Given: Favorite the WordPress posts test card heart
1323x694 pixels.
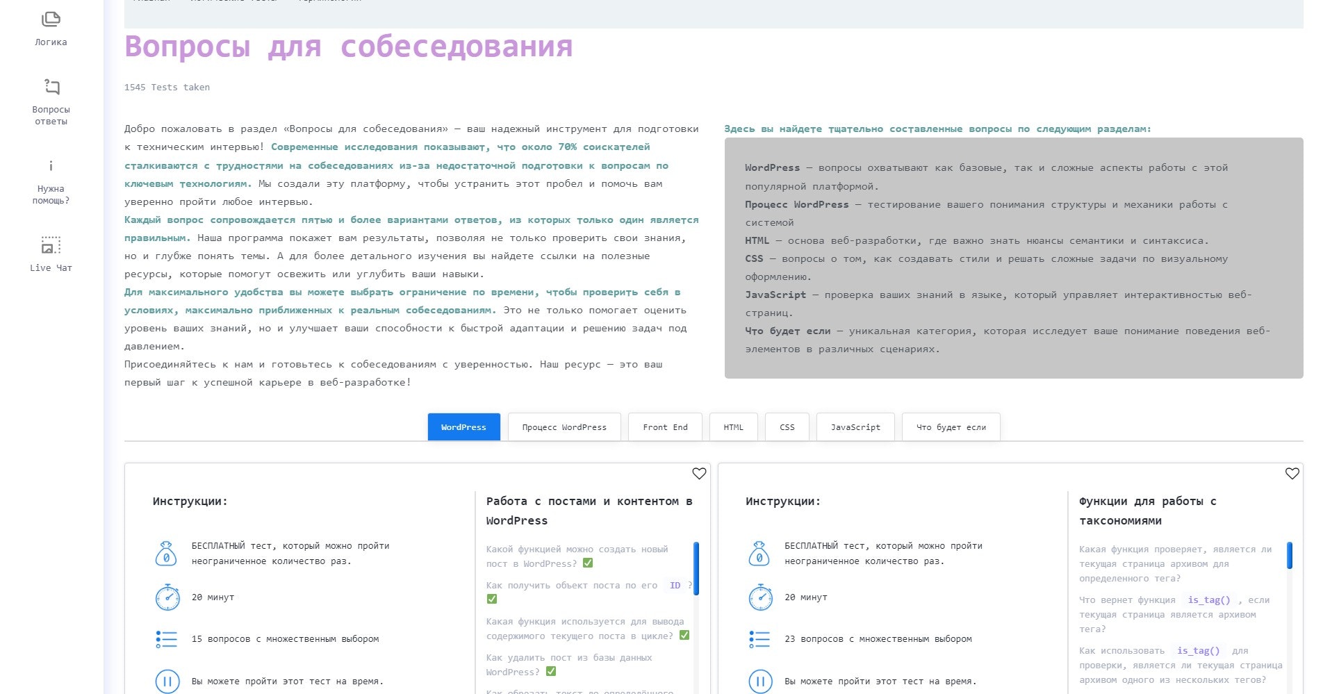Looking at the screenshot, I should click(699, 474).
